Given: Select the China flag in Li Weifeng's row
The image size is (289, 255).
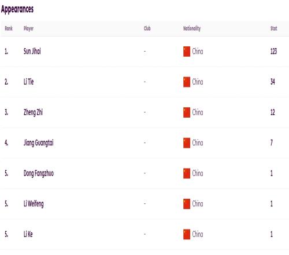Looking at the screenshot, I should [x=187, y=204].
